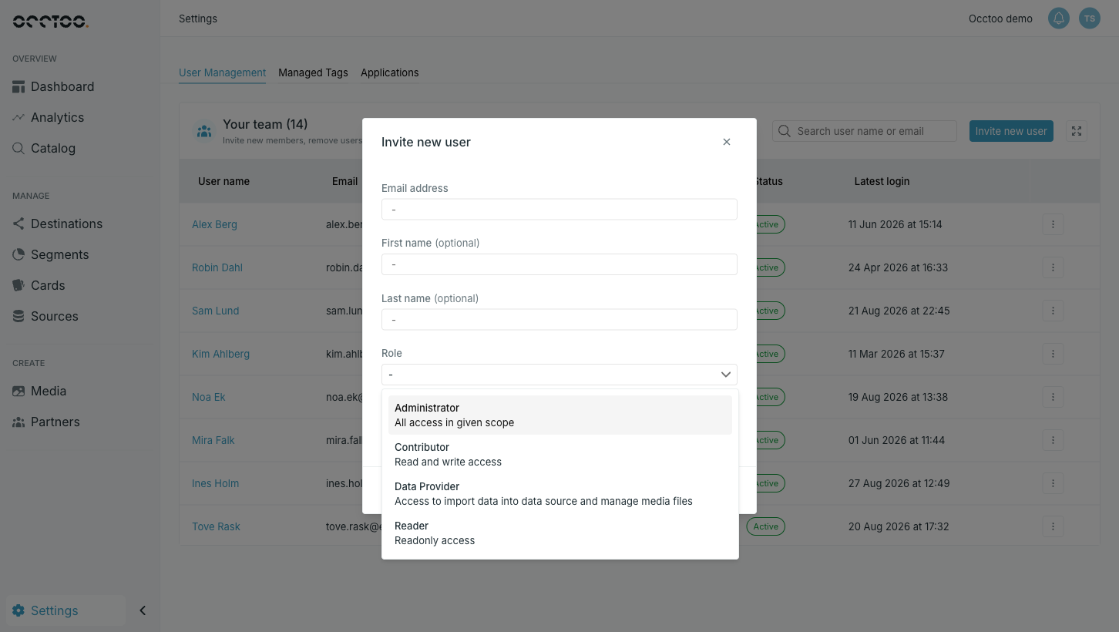Select the Administrator role option
This screenshot has height=632, width=1119.
(x=560, y=415)
